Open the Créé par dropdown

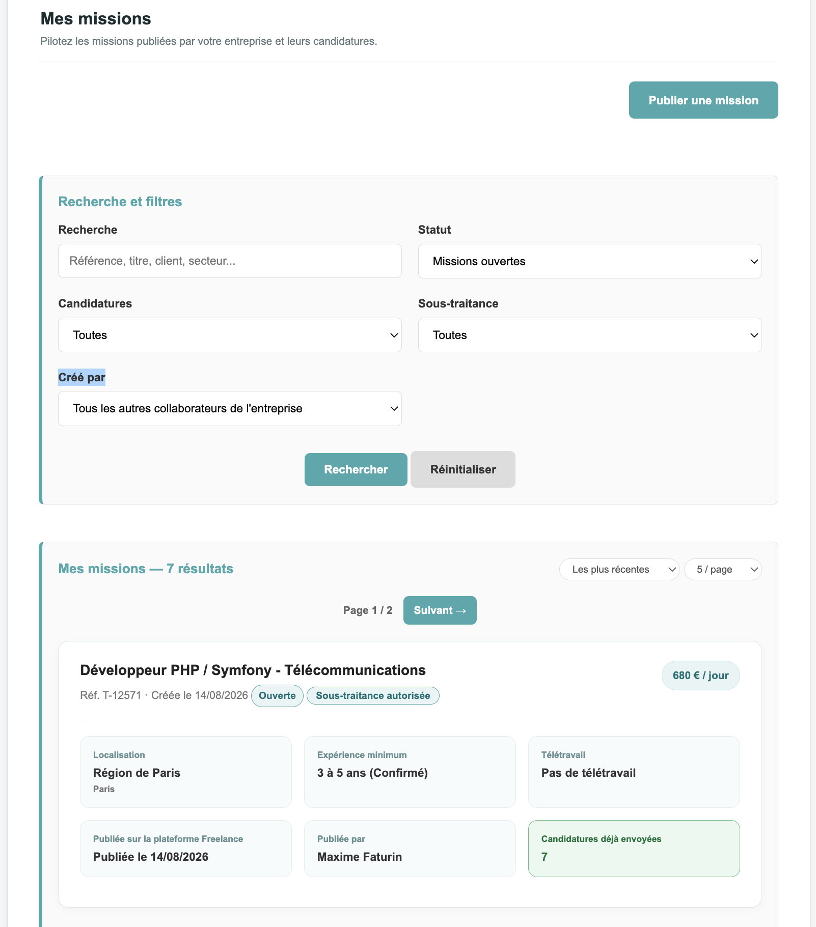pos(230,408)
